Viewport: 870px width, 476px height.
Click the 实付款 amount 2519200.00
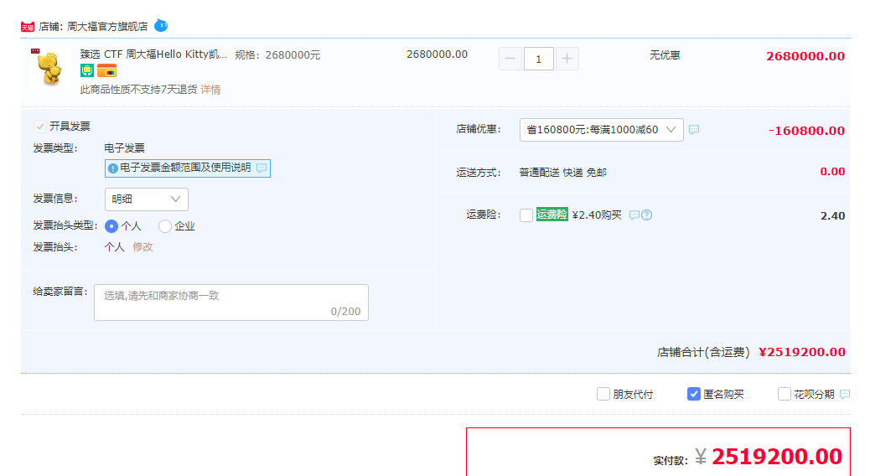[777, 457]
